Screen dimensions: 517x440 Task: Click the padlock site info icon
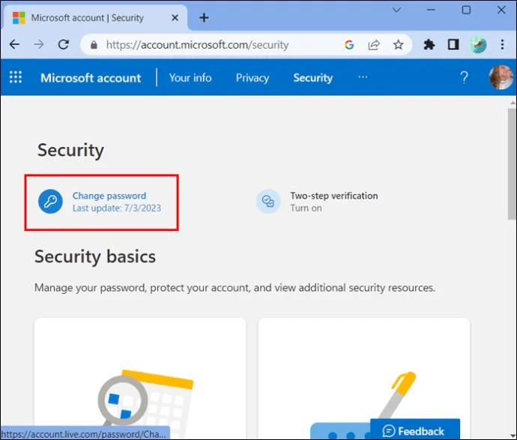coord(94,44)
